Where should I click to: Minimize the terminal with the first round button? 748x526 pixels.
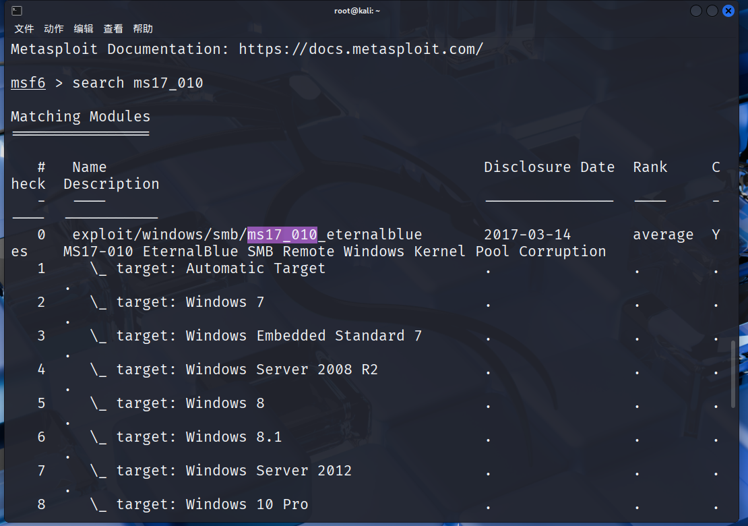coord(696,11)
